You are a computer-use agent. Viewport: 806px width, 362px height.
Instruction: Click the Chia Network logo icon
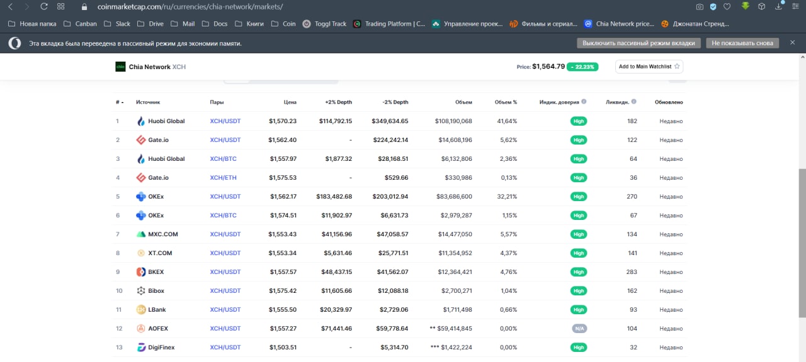pos(120,67)
